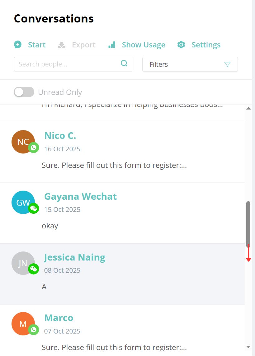255x356 pixels.
Task: Select the Gayana Wechat conversation name
Action: [80, 197]
